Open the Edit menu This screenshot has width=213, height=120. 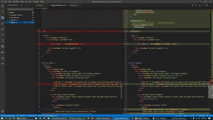coord(10,2)
